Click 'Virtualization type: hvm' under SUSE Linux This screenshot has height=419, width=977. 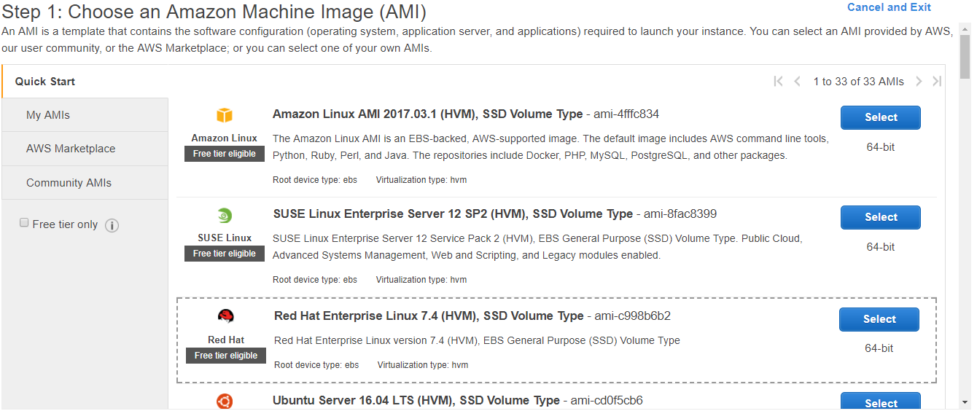click(421, 280)
